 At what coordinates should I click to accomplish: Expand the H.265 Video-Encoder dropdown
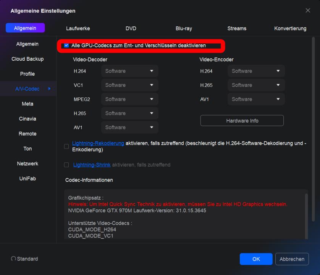tap(256, 85)
